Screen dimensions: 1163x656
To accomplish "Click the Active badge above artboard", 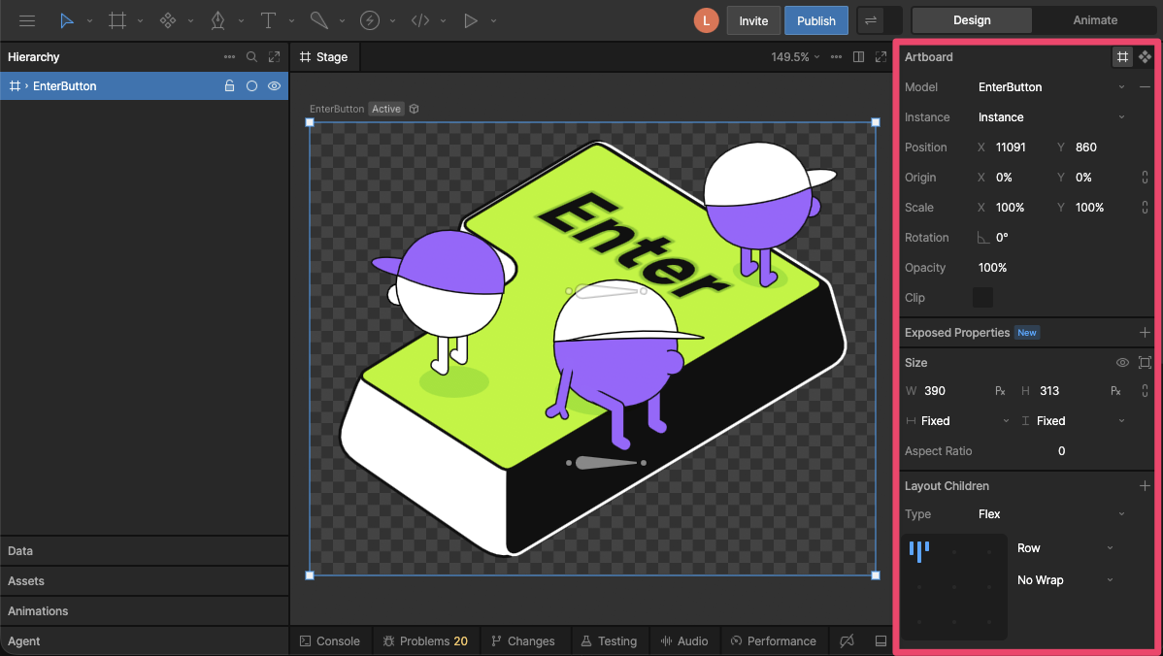I will click(386, 109).
